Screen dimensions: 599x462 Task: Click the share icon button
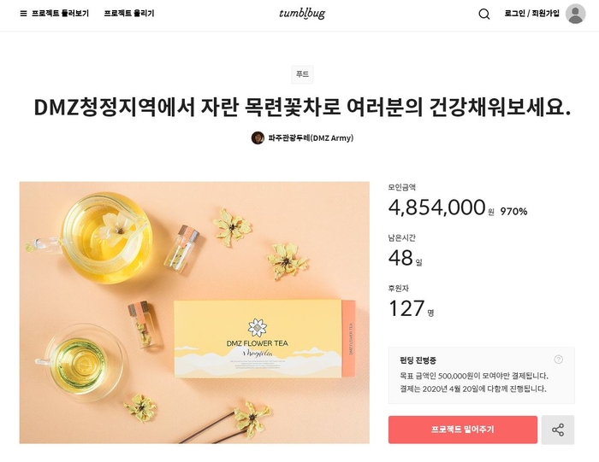click(x=558, y=430)
